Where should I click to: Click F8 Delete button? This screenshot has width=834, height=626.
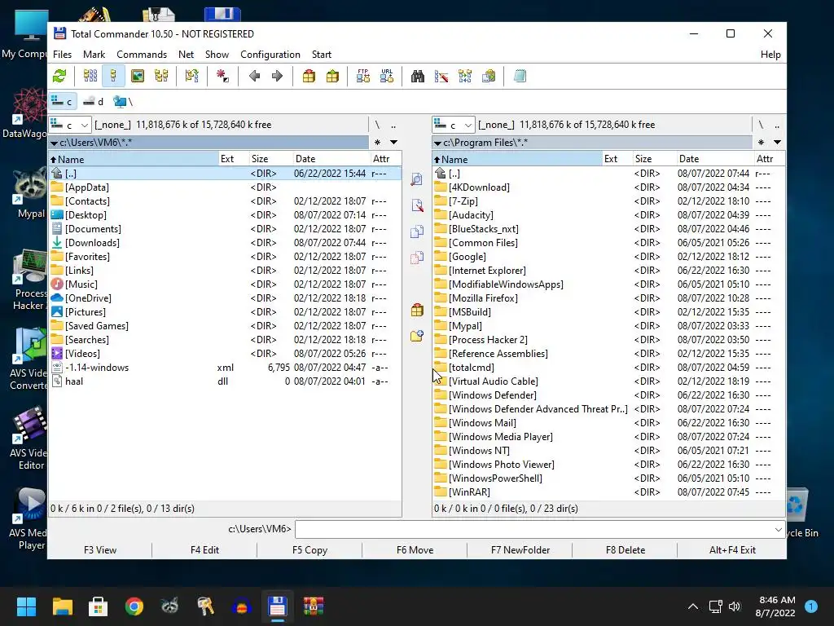pyautogui.click(x=625, y=550)
